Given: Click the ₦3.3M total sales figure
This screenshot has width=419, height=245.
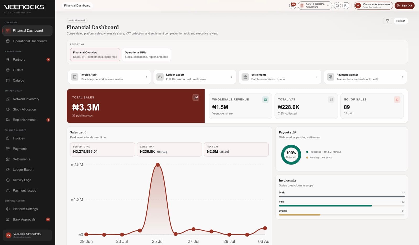Looking at the screenshot, I should [86, 107].
